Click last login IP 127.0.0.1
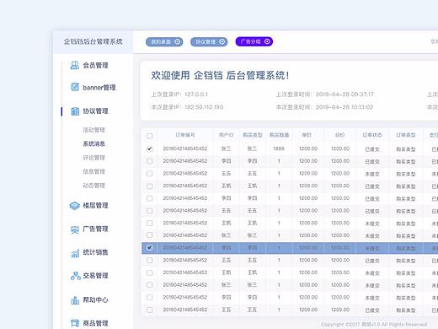This screenshot has height=329, width=438. [x=196, y=94]
